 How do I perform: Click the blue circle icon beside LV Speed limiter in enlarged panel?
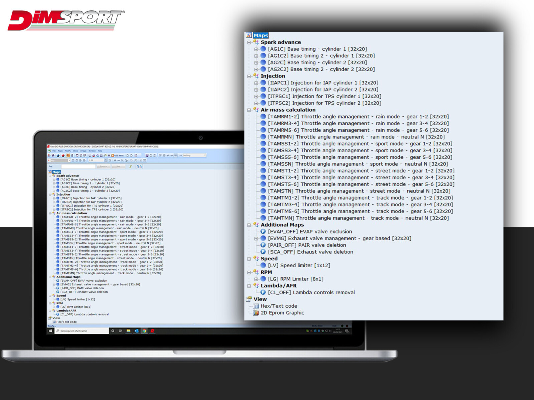click(263, 265)
